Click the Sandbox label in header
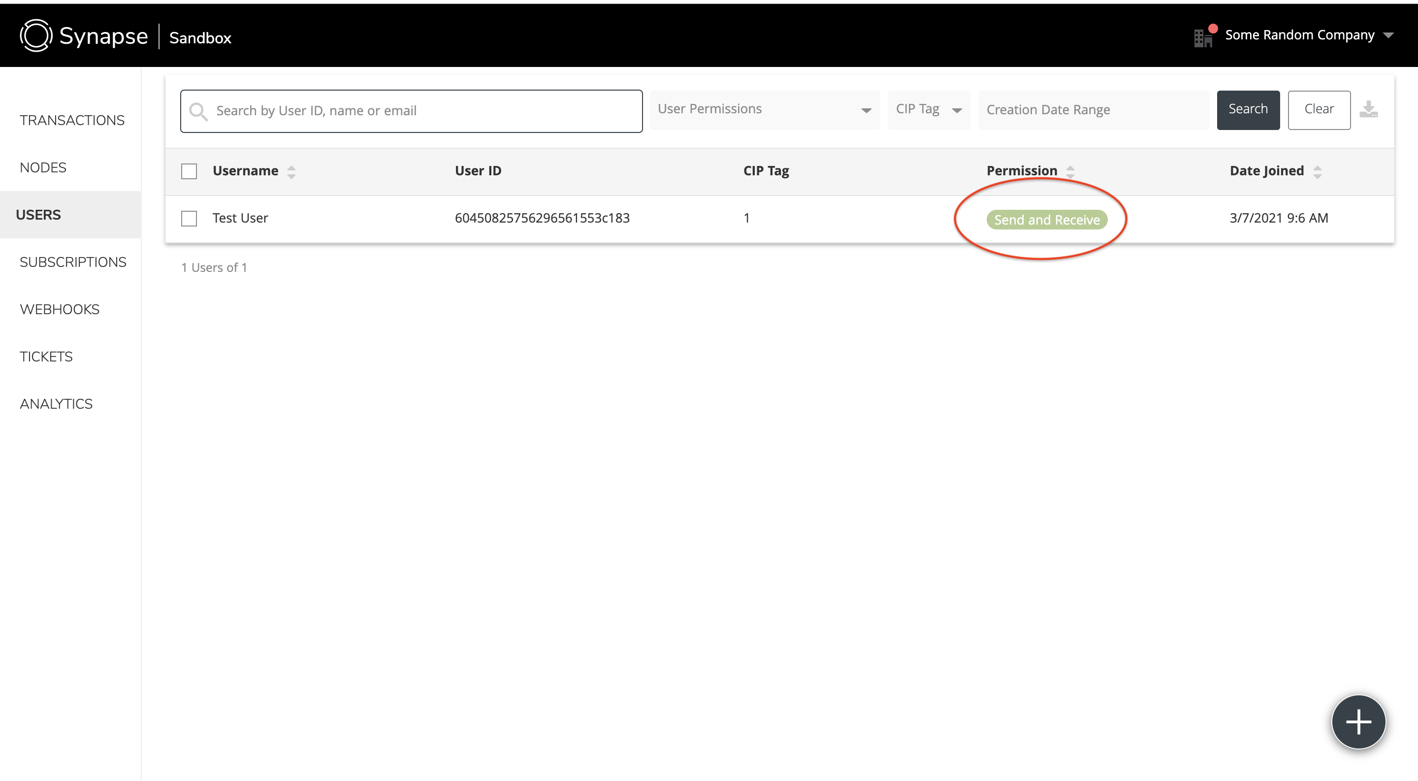The height and width of the screenshot is (781, 1418). [x=200, y=37]
